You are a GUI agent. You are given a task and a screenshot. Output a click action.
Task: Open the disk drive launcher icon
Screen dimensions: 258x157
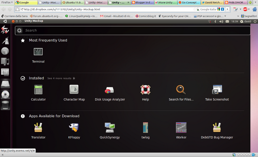5,84
